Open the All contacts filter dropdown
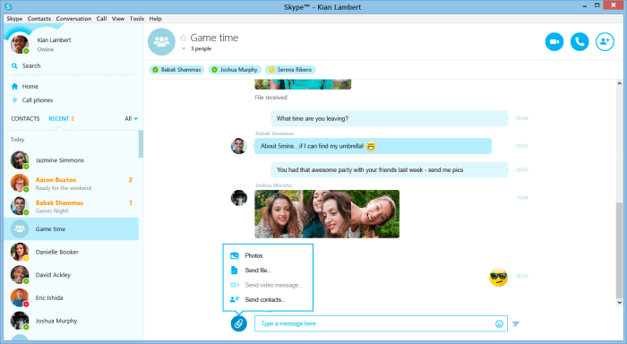Image resolution: width=627 pixels, height=344 pixels. [131, 119]
